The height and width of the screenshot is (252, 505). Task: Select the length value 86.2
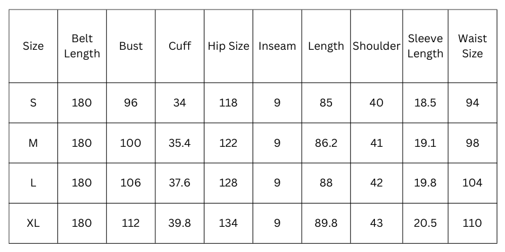coord(326,143)
